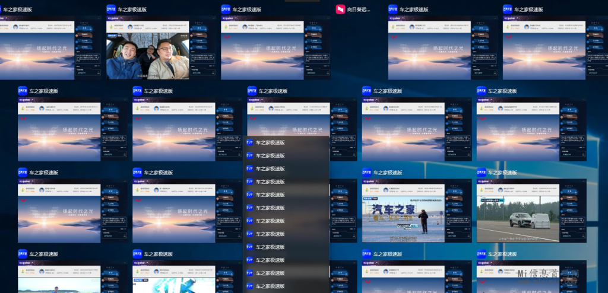608x293 pixels.
Task: Click the app icon above the SUV road-test thumbnail
Action: [482, 173]
